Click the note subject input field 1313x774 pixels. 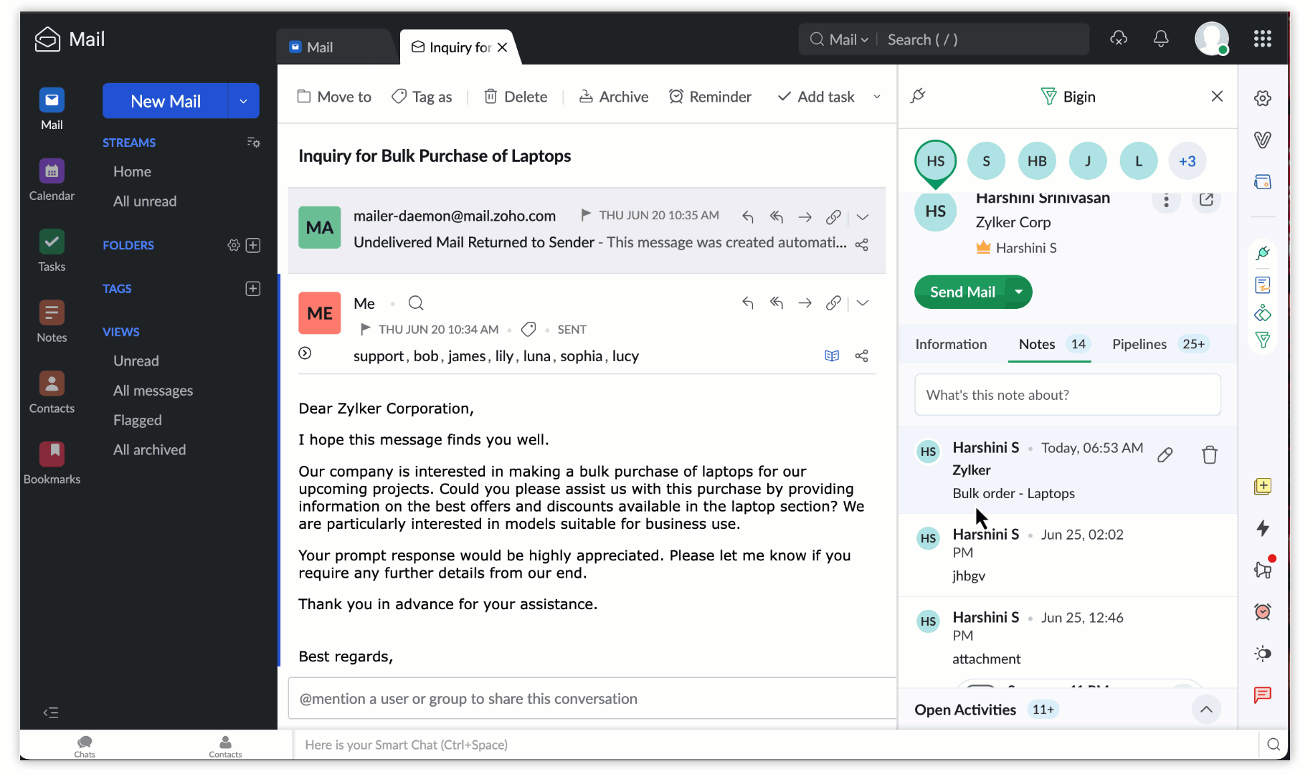click(1068, 395)
